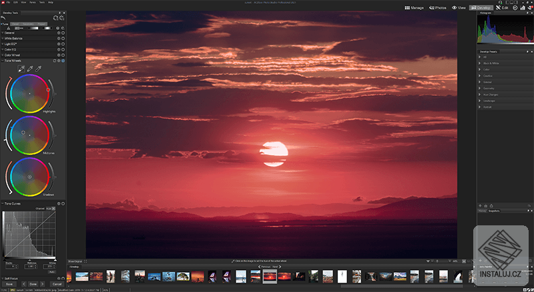Disable the White Balance power toggle
Screen dimensions: 534x292
coord(63,39)
